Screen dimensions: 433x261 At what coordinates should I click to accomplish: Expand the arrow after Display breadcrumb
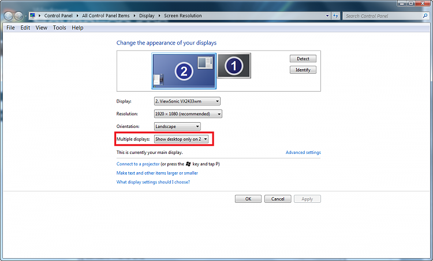pos(159,16)
